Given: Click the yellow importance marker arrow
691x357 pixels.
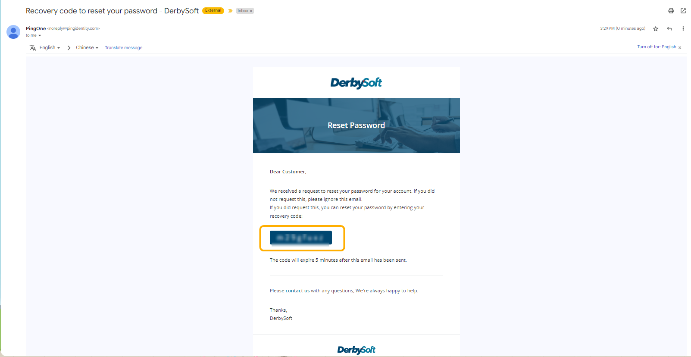Looking at the screenshot, I should [230, 11].
